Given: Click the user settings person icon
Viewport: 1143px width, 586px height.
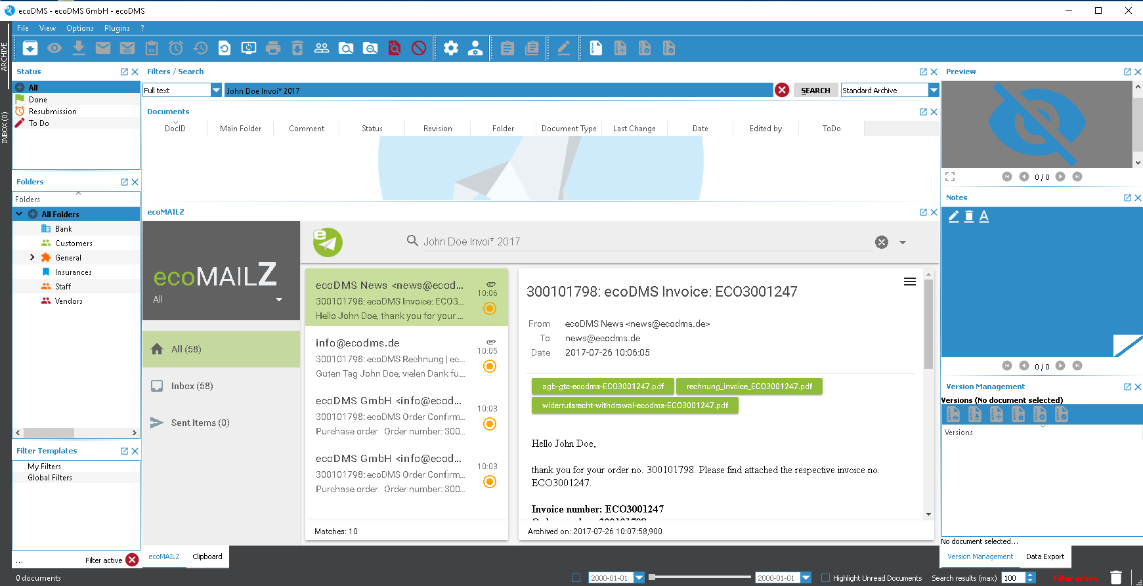Looking at the screenshot, I should tap(475, 48).
